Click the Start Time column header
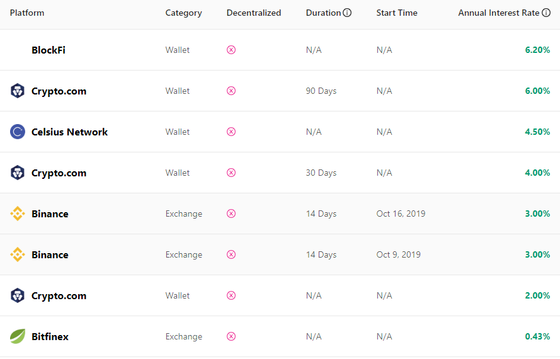Image resolution: width=560 pixels, height=359 pixels. click(397, 13)
